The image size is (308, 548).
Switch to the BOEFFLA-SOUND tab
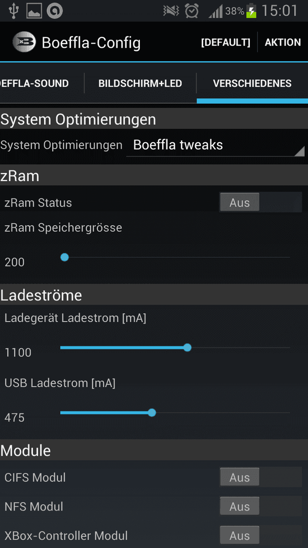tap(34, 84)
